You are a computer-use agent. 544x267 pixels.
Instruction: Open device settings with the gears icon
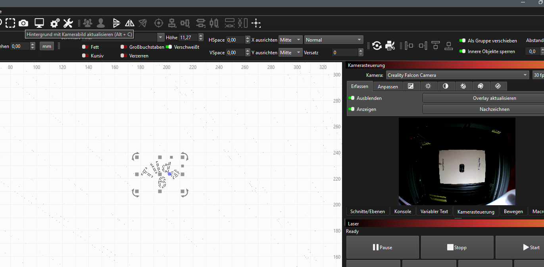[55, 23]
